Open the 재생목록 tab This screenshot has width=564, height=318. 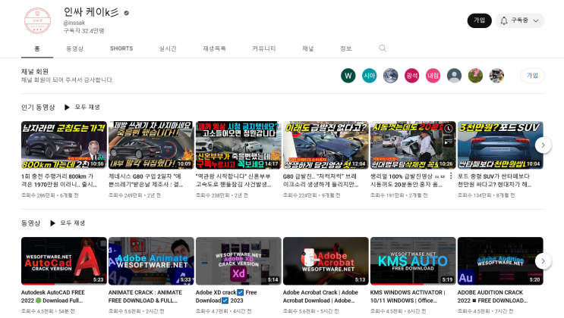click(x=214, y=48)
